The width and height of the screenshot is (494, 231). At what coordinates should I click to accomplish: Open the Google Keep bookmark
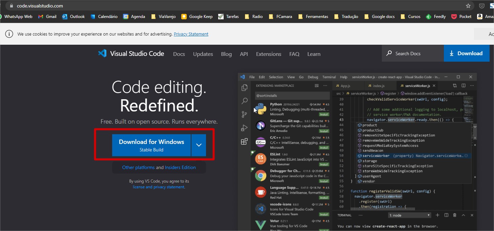197,16
